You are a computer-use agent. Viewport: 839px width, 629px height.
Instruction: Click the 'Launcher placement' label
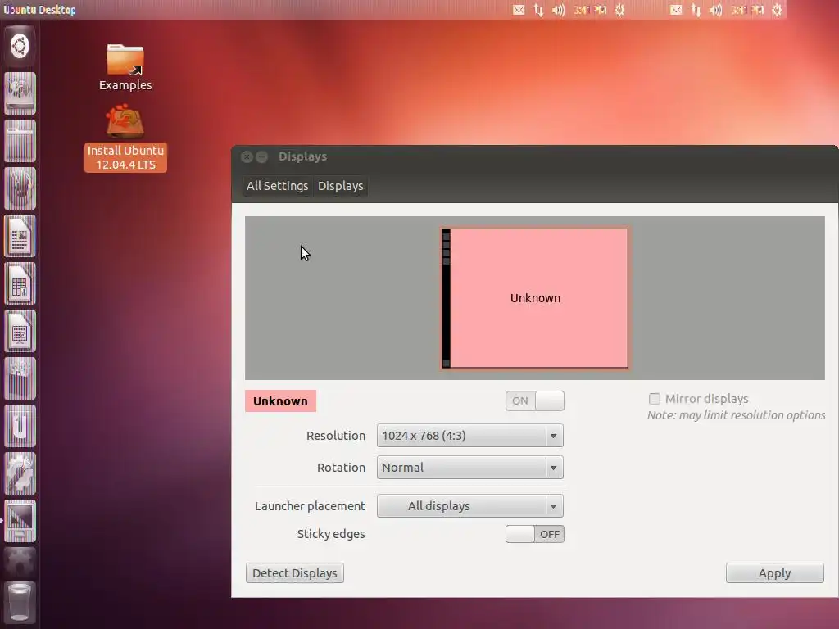pos(310,506)
